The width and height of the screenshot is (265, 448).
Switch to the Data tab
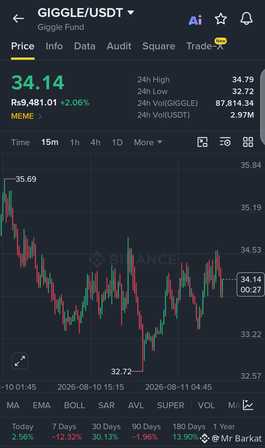[85, 46]
